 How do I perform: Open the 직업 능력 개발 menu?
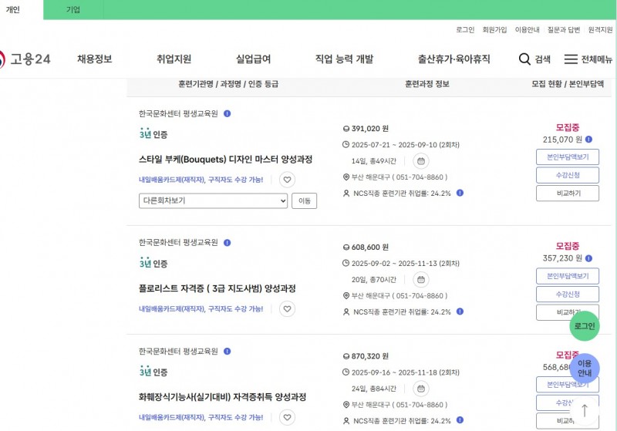click(x=344, y=59)
